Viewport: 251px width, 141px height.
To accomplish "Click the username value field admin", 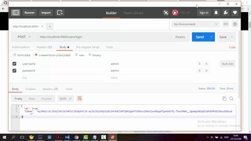I will (151, 64).
